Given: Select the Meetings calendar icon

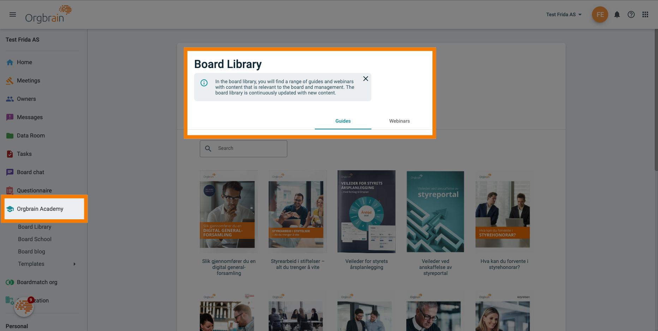Looking at the screenshot, I should pyautogui.click(x=10, y=80).
